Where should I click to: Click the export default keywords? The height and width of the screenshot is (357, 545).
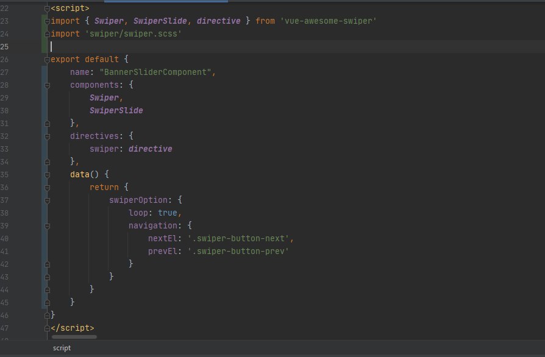[85, 59]
